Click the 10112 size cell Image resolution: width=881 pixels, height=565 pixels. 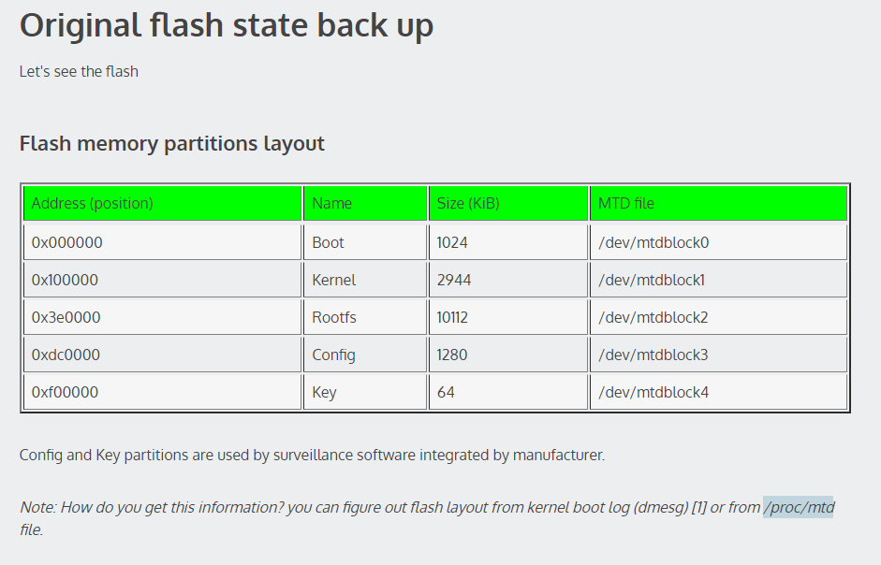coord(452,317)
